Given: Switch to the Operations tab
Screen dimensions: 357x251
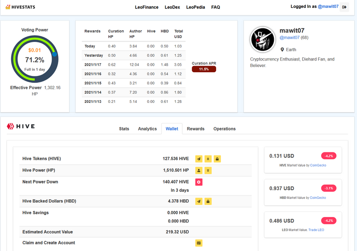Looking at the screenshot, I should click(x=225, y=129).
